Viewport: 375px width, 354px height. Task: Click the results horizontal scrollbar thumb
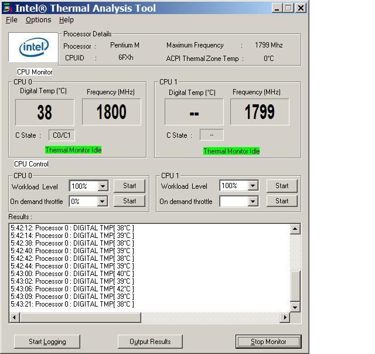[80, 318]
